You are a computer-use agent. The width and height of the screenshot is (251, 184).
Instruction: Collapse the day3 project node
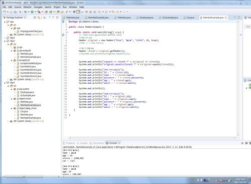pos(5,83)
